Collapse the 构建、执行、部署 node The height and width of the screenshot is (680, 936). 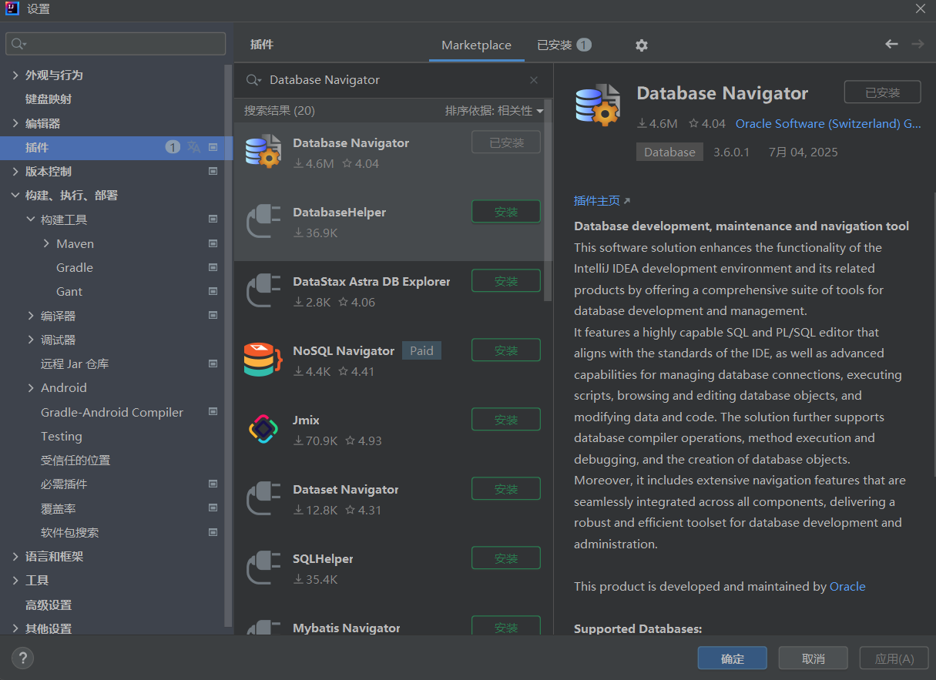(15, 196)
